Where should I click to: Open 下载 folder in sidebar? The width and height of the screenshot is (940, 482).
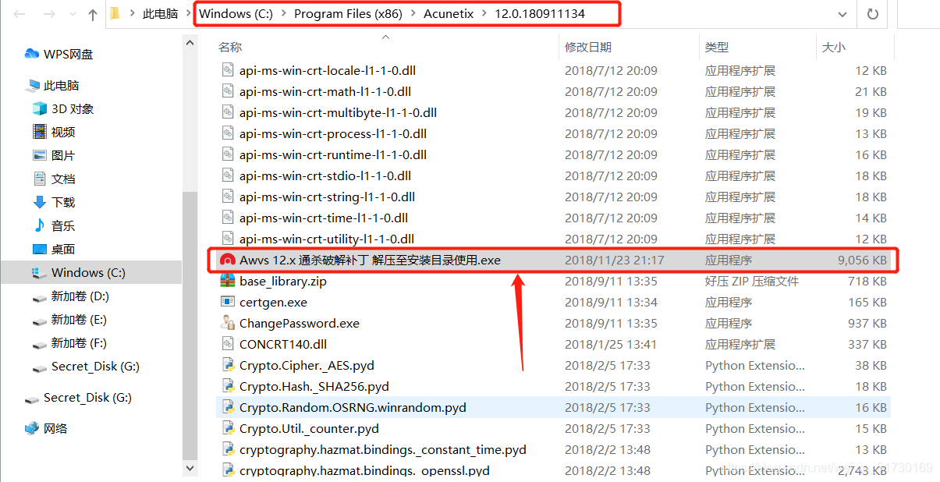point(63,202)
